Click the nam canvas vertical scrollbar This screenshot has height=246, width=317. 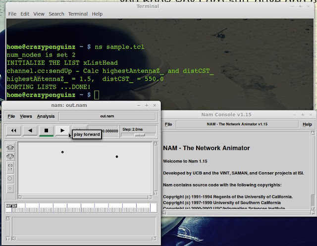[156, 168]
